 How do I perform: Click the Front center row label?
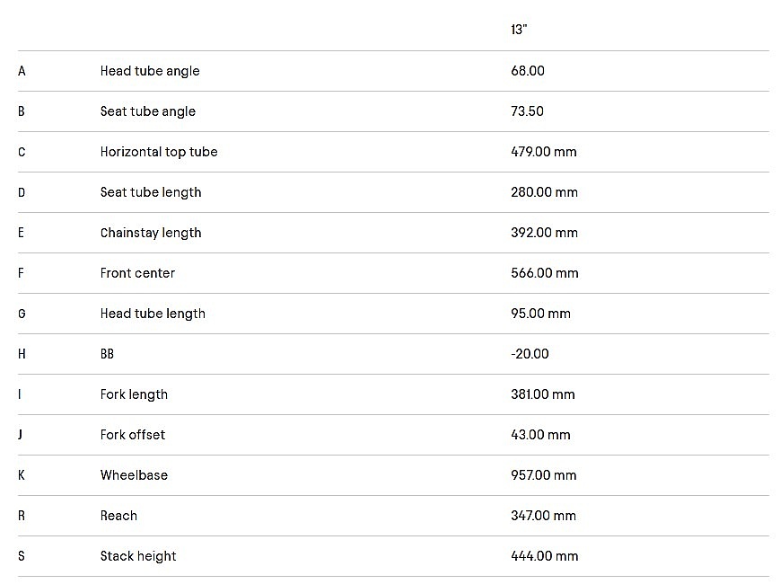pyautogui.click(x=137, y=273)
